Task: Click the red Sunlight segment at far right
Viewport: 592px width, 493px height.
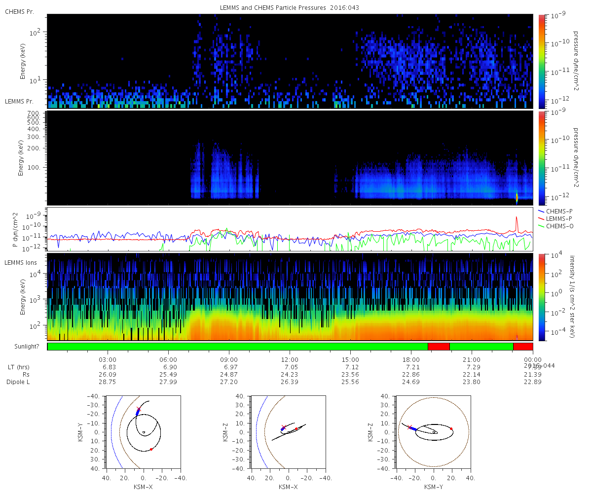Action: pos(523,347)
